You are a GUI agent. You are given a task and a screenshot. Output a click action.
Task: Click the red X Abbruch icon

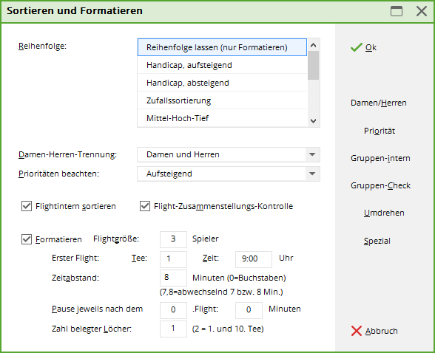tap(357, 331)
